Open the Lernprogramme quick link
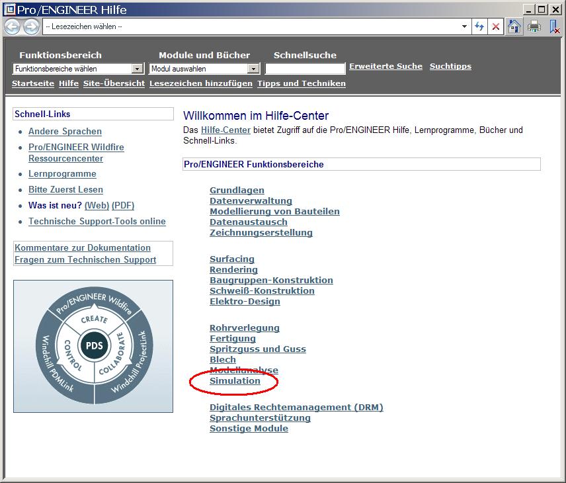566x483 pixels. pos(62,174)
